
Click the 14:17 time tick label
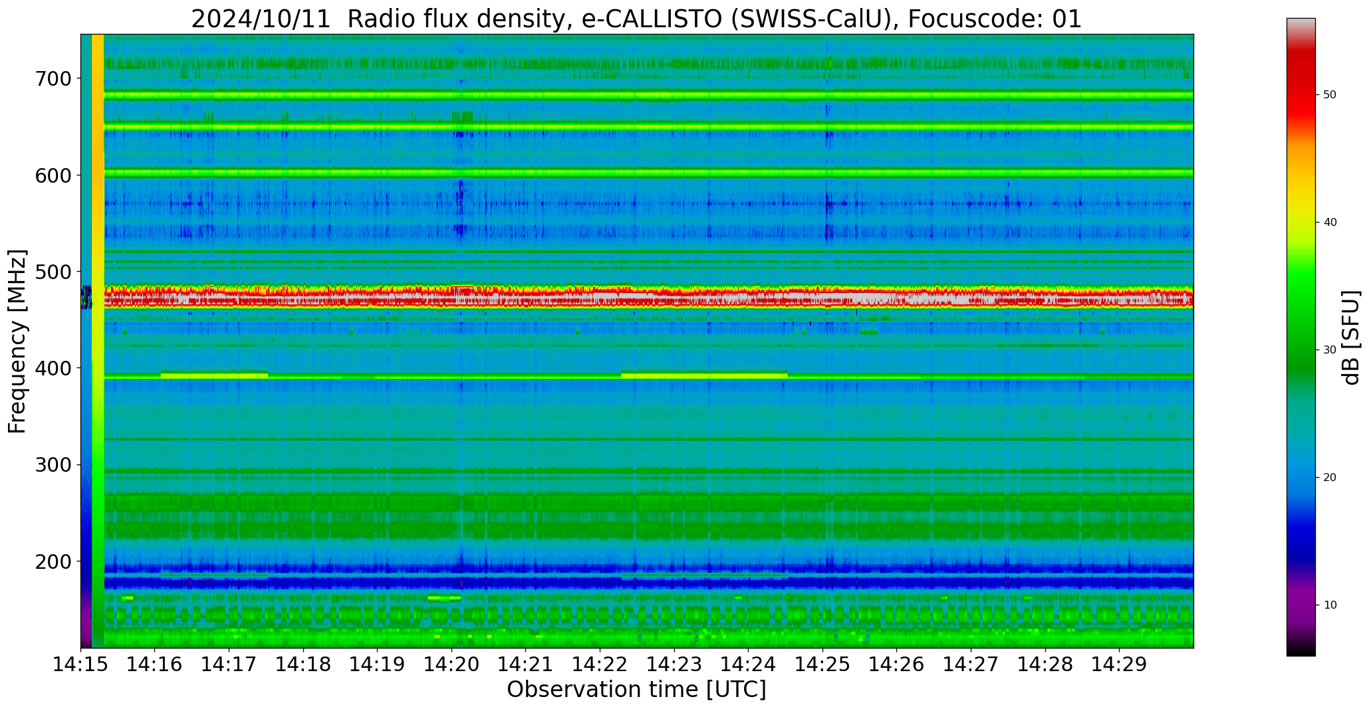(229, 664)
